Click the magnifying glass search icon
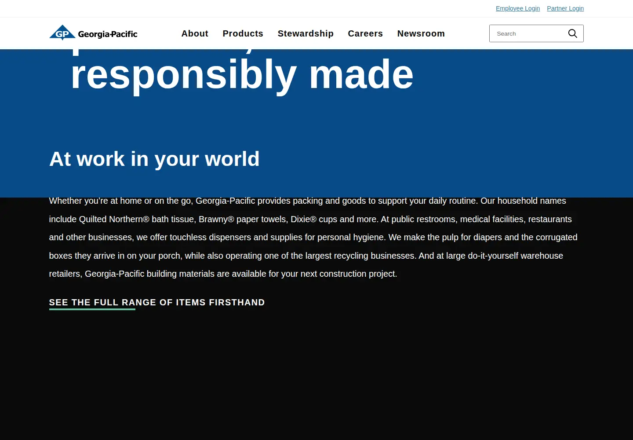633x440 pixels. tap(572, 33)
